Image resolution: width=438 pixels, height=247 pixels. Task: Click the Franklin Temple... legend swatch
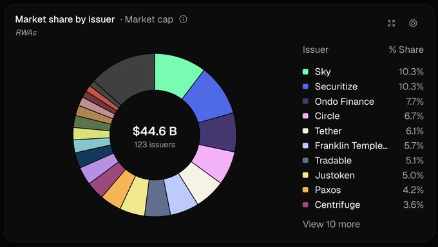(305, 145)
